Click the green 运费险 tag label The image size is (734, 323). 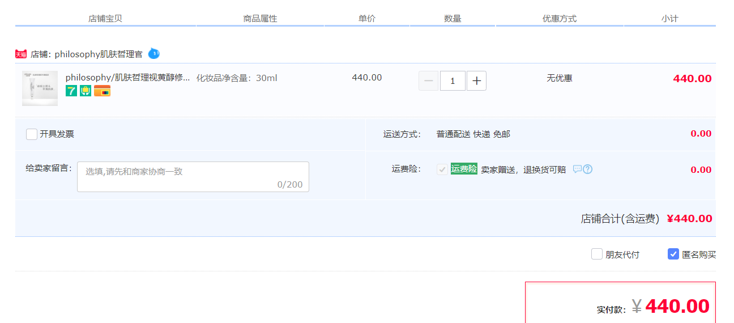(464, 169)
